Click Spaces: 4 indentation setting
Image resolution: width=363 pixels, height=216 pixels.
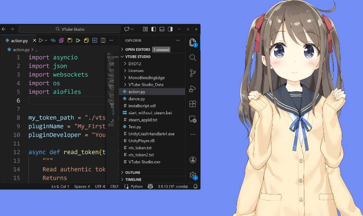tap(82, 186)
